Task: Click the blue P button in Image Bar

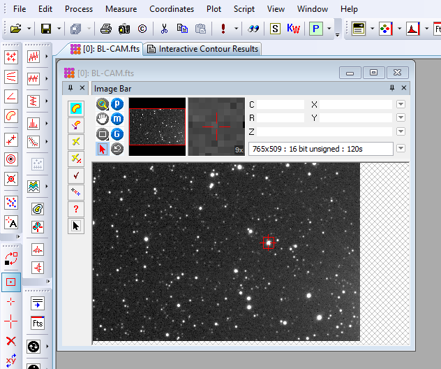Action: click(117, 103)
